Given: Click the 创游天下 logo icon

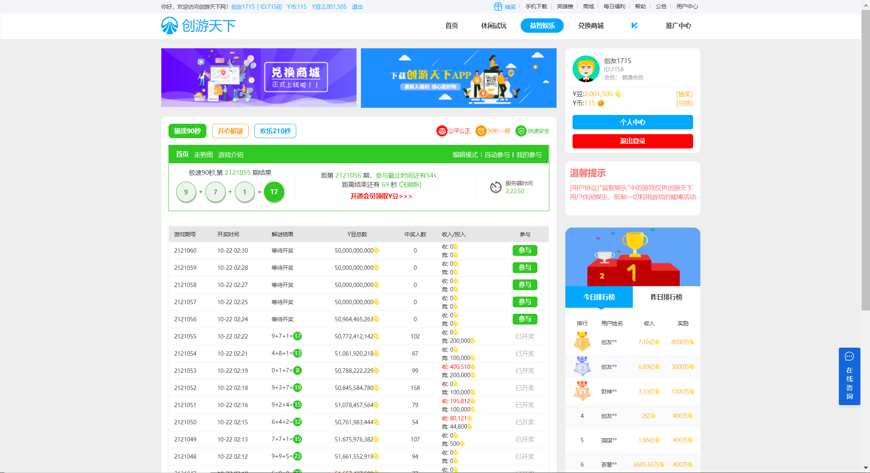Looking at the screenshot, I should pyautogui.click(x=169, y=26).
